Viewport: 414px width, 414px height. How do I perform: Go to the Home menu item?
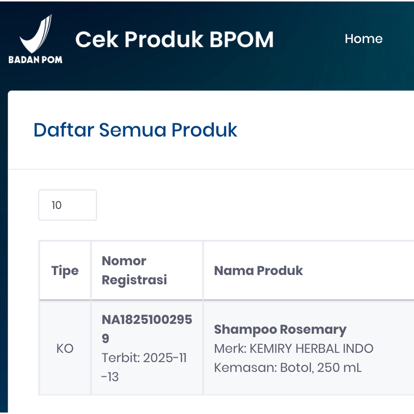(x=363, y=39)
